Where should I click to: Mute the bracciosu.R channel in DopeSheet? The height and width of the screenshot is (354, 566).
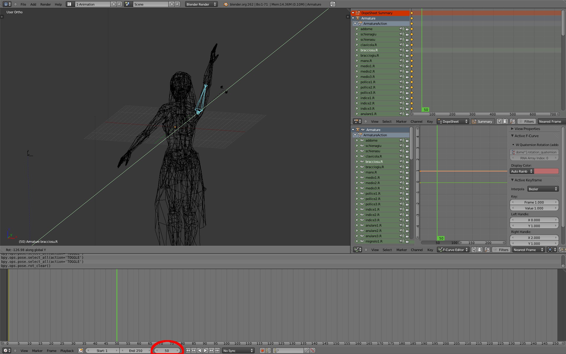point(401,50)
